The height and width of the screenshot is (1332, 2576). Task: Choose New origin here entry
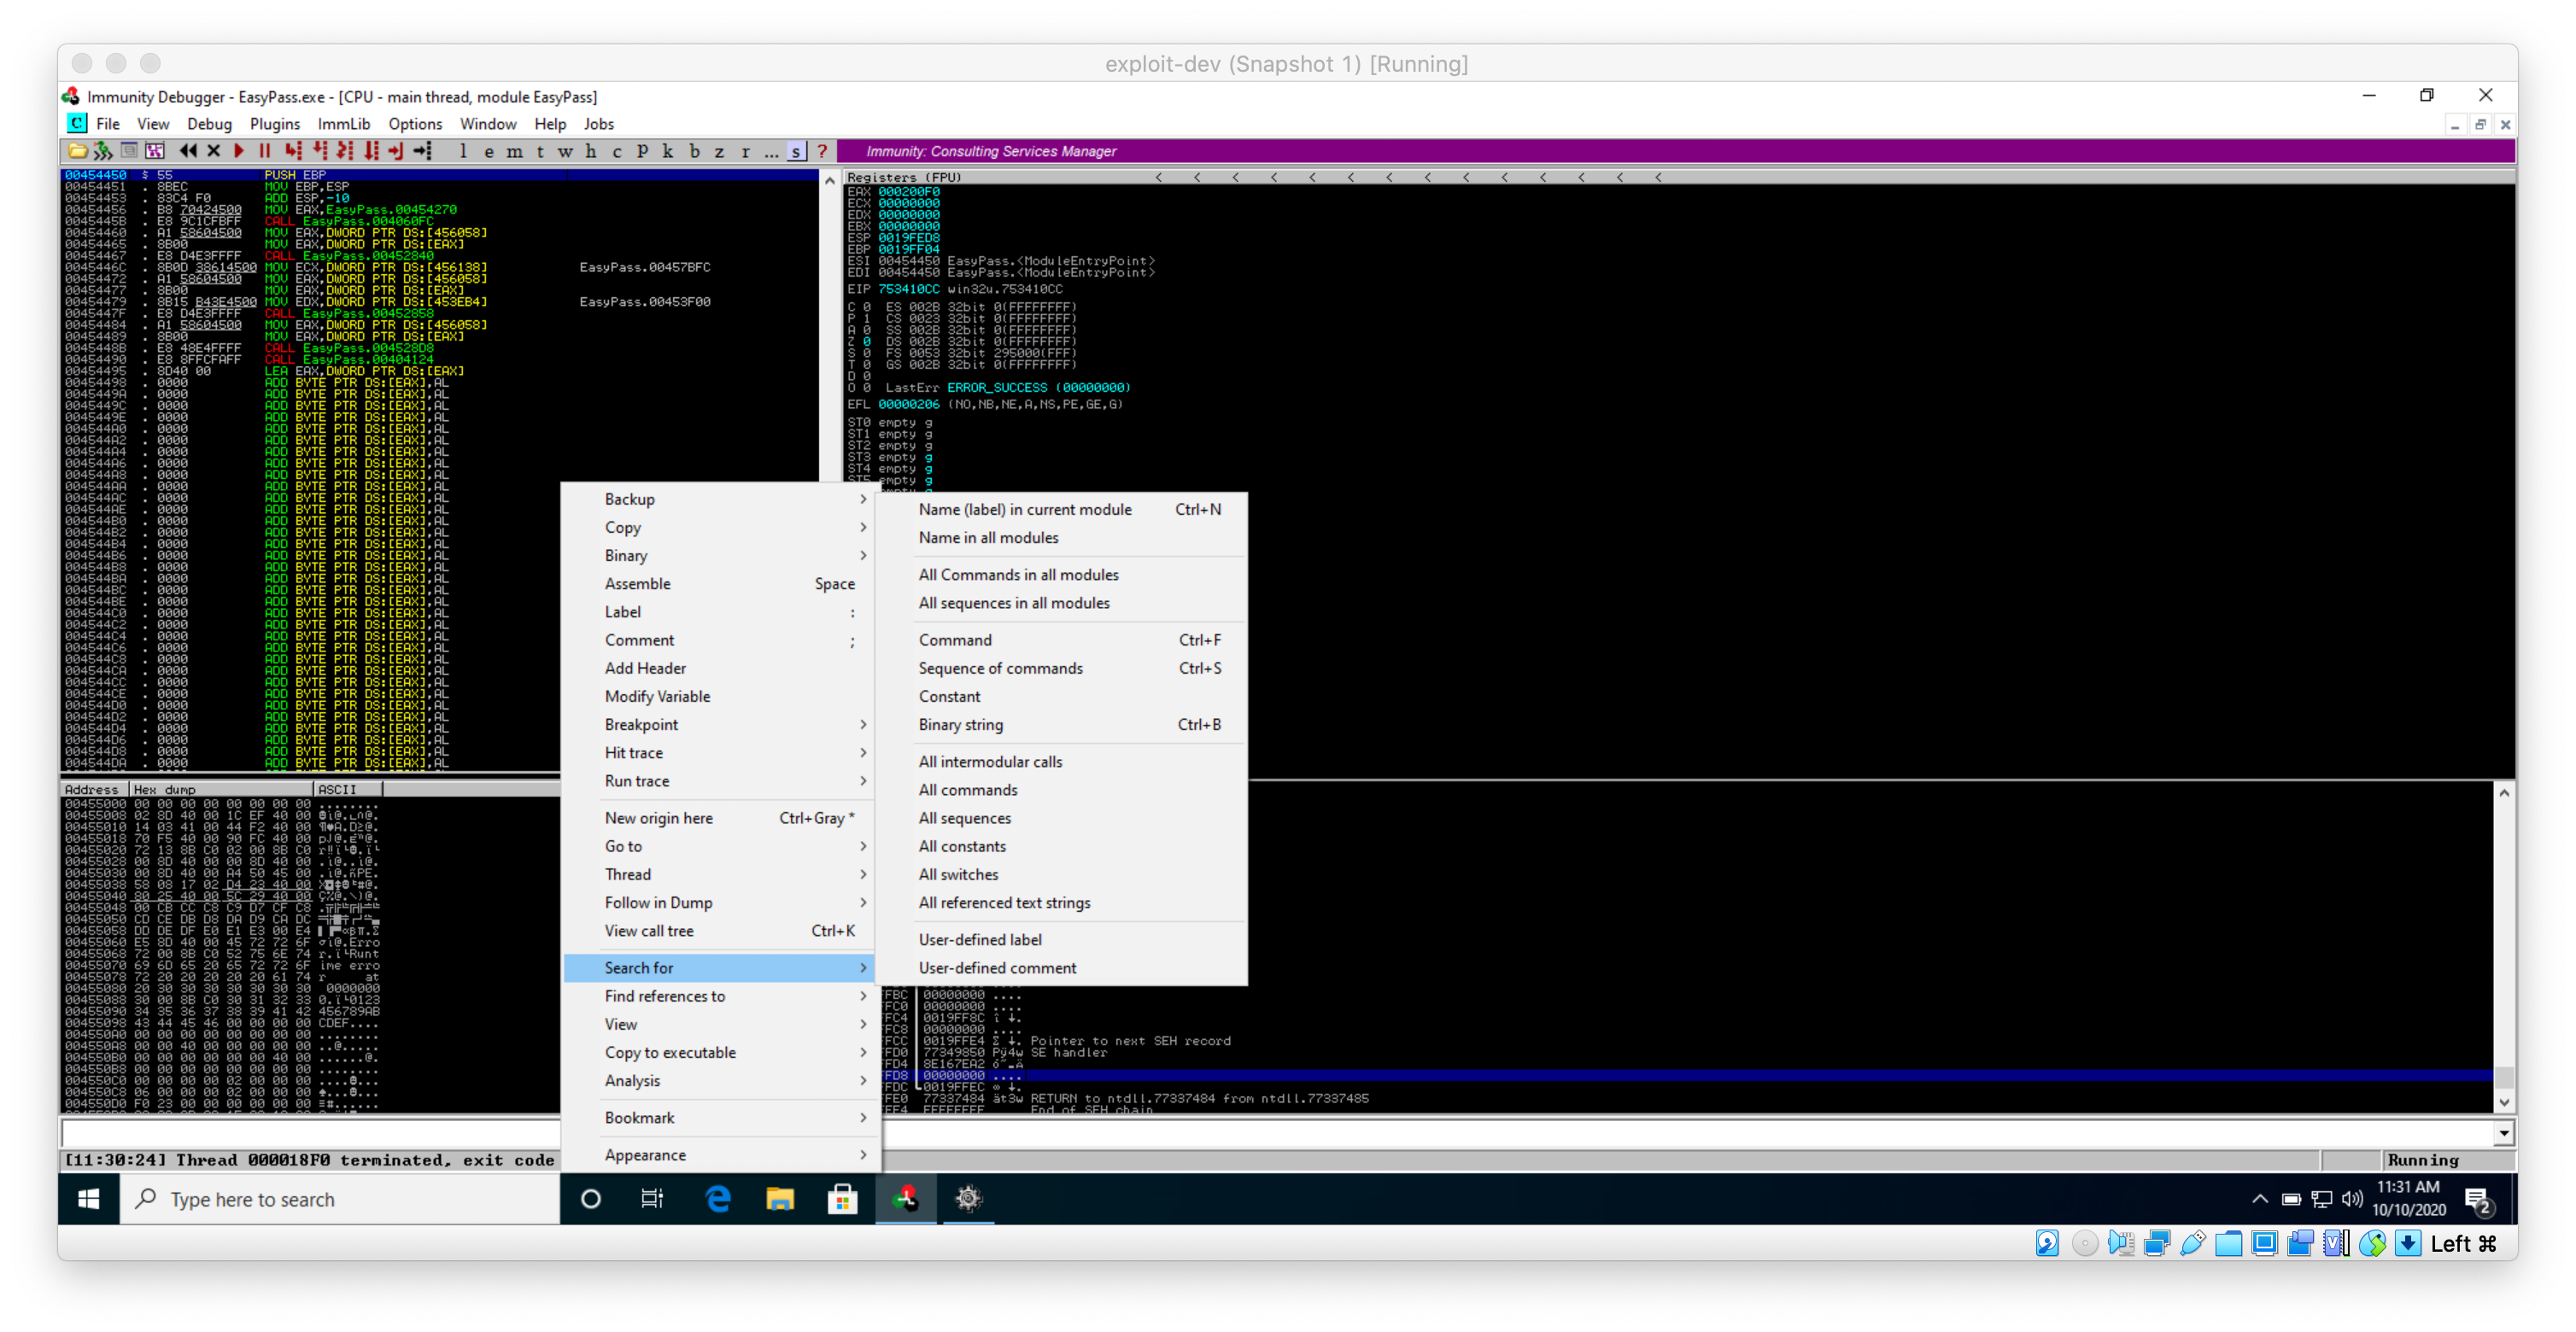click(720, 817)
